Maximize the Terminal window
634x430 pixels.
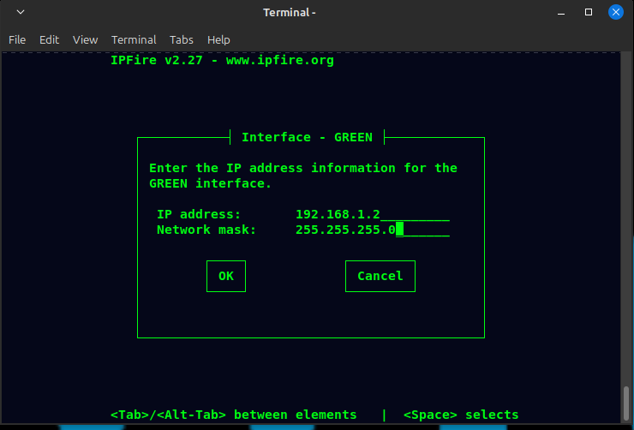click(589, 13)
